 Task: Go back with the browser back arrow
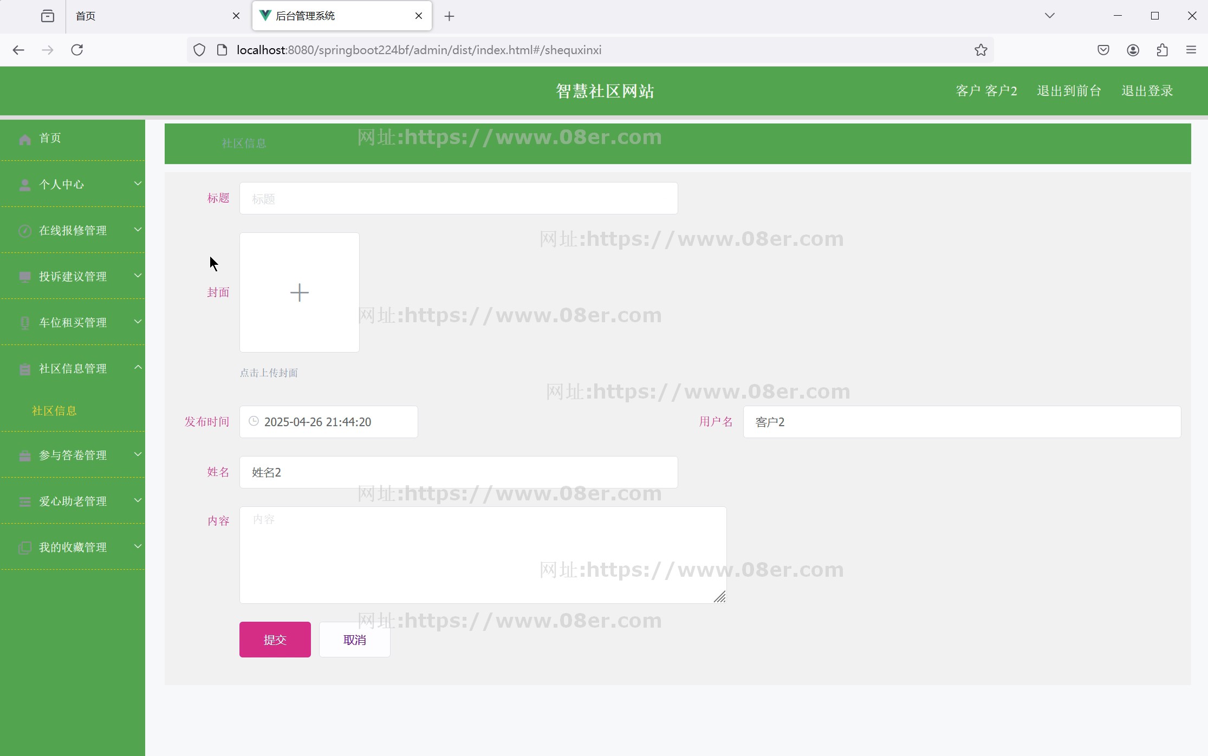(18, 50)
